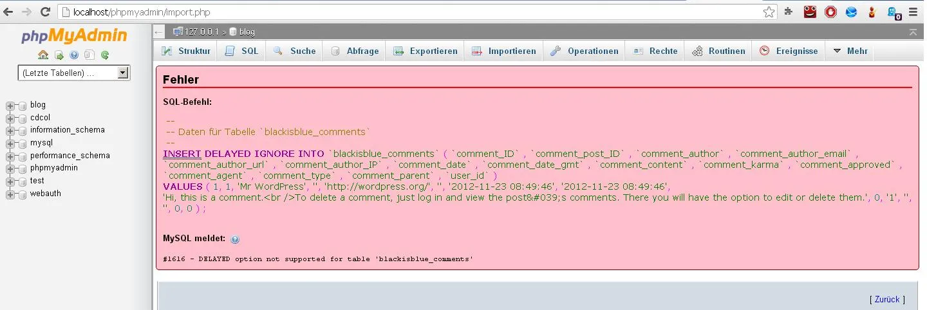This screenshot has height=310, width=927.
Task: Click the server icon beside 127.0.0.1
Action: (178, 31)
